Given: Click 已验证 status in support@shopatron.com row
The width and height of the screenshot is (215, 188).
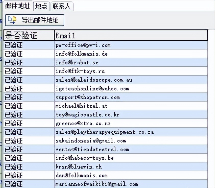Looking at the screenshot, I should 14,97.
